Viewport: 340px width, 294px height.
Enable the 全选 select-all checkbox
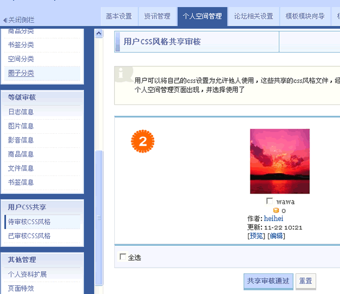[123, 257]
